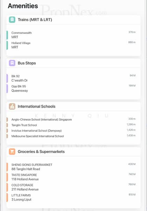Screen dimensions: 147x211
Task: Open Holland Village MRT listing
Action: click(71, 45)
